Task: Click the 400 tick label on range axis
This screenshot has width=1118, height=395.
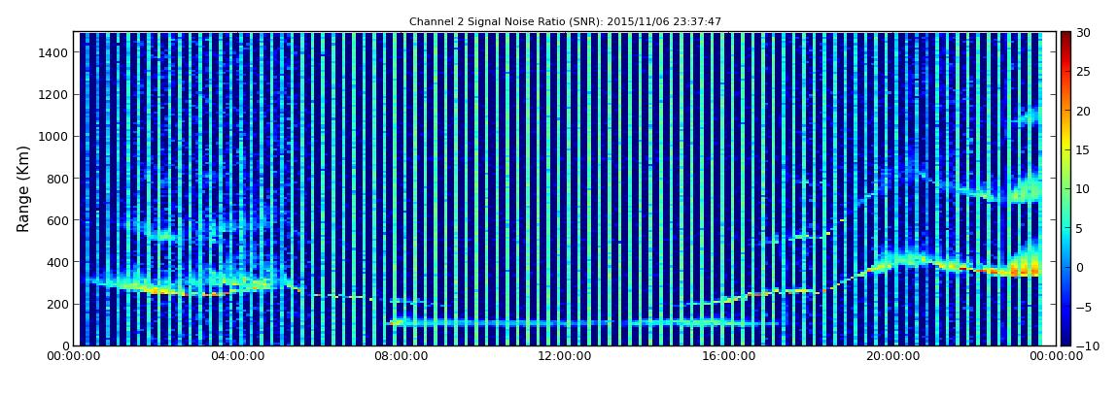Action: (x=57, y=262)
